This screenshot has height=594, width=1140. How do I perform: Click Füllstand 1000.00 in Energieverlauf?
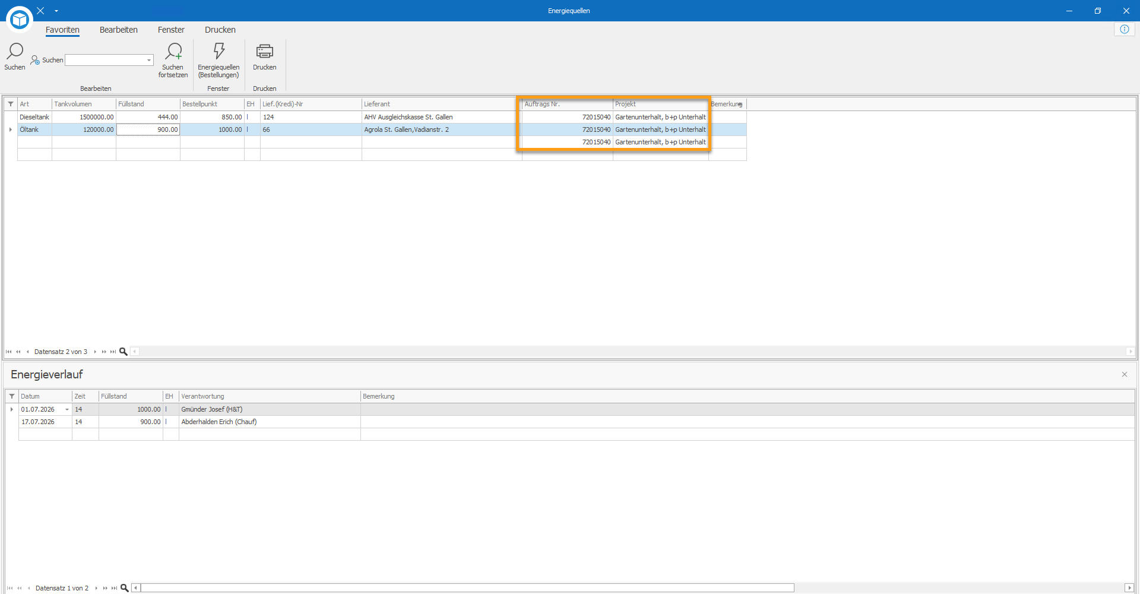pos(131,409)
